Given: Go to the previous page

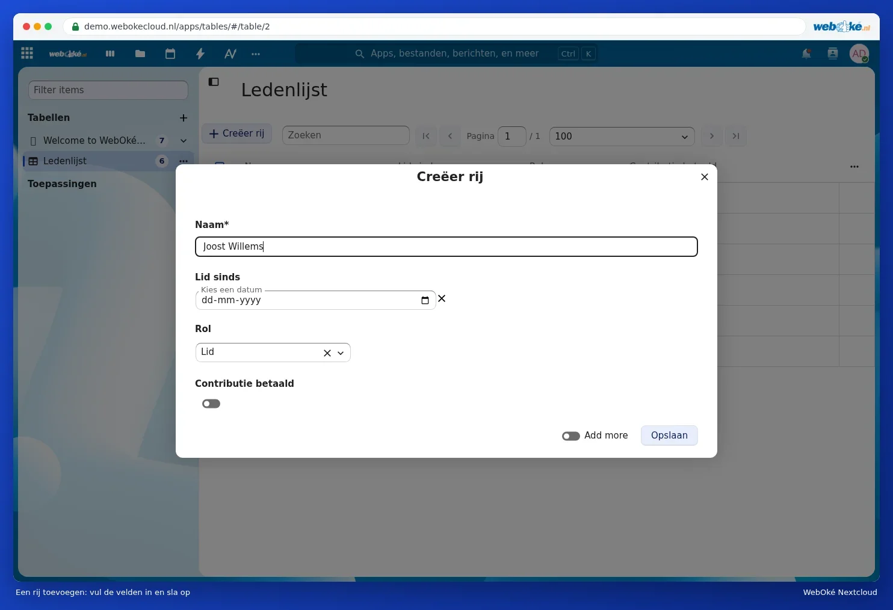Looking at the screenshot, I should pos(450,136).
